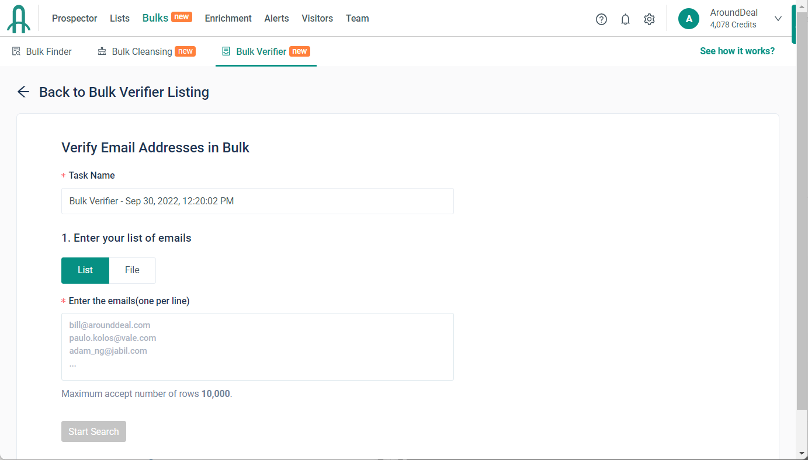808x460 pixels.
Task: Open the help question mark icon
Action: pos(601,19)
